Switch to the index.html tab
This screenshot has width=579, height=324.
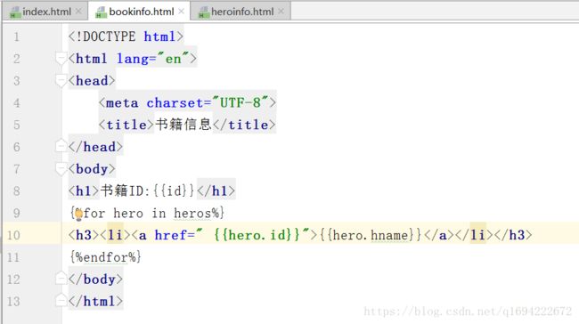pyautogui.click(x=46, y=12)
